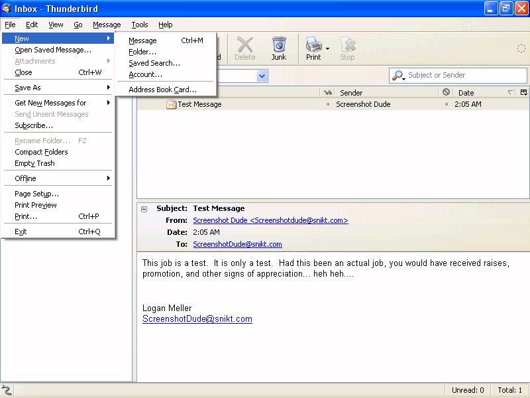Select Close in File menu

tap(58, 72)
